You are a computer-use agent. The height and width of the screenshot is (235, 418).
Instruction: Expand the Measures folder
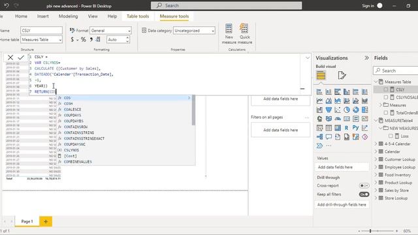click(x=381, y=105)
